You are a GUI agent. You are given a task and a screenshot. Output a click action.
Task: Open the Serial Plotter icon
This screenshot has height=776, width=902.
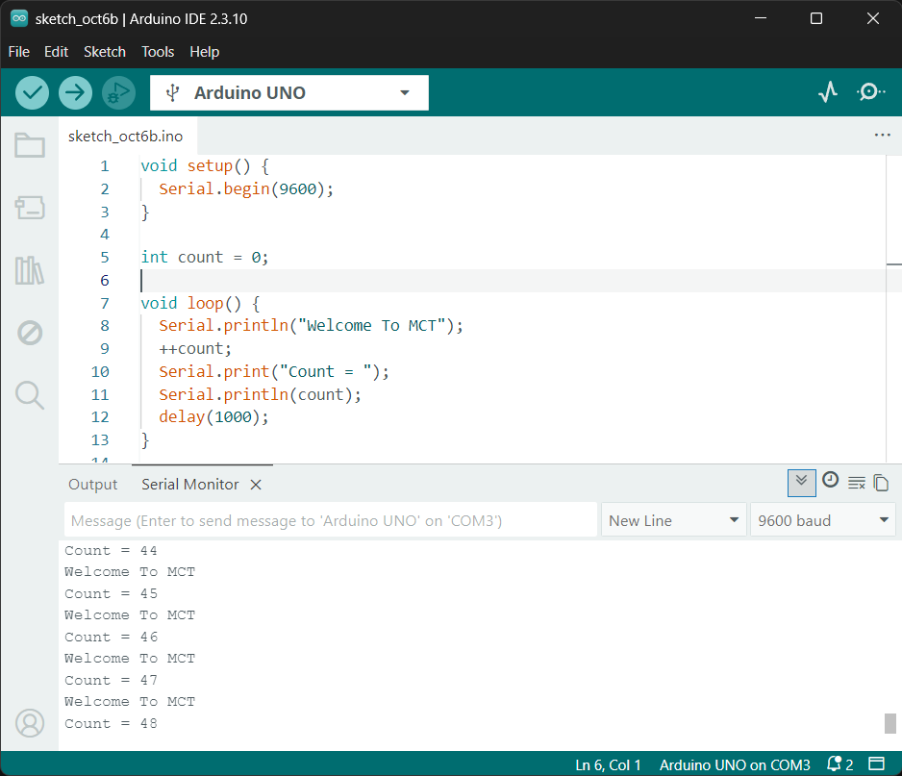[828, 92]
